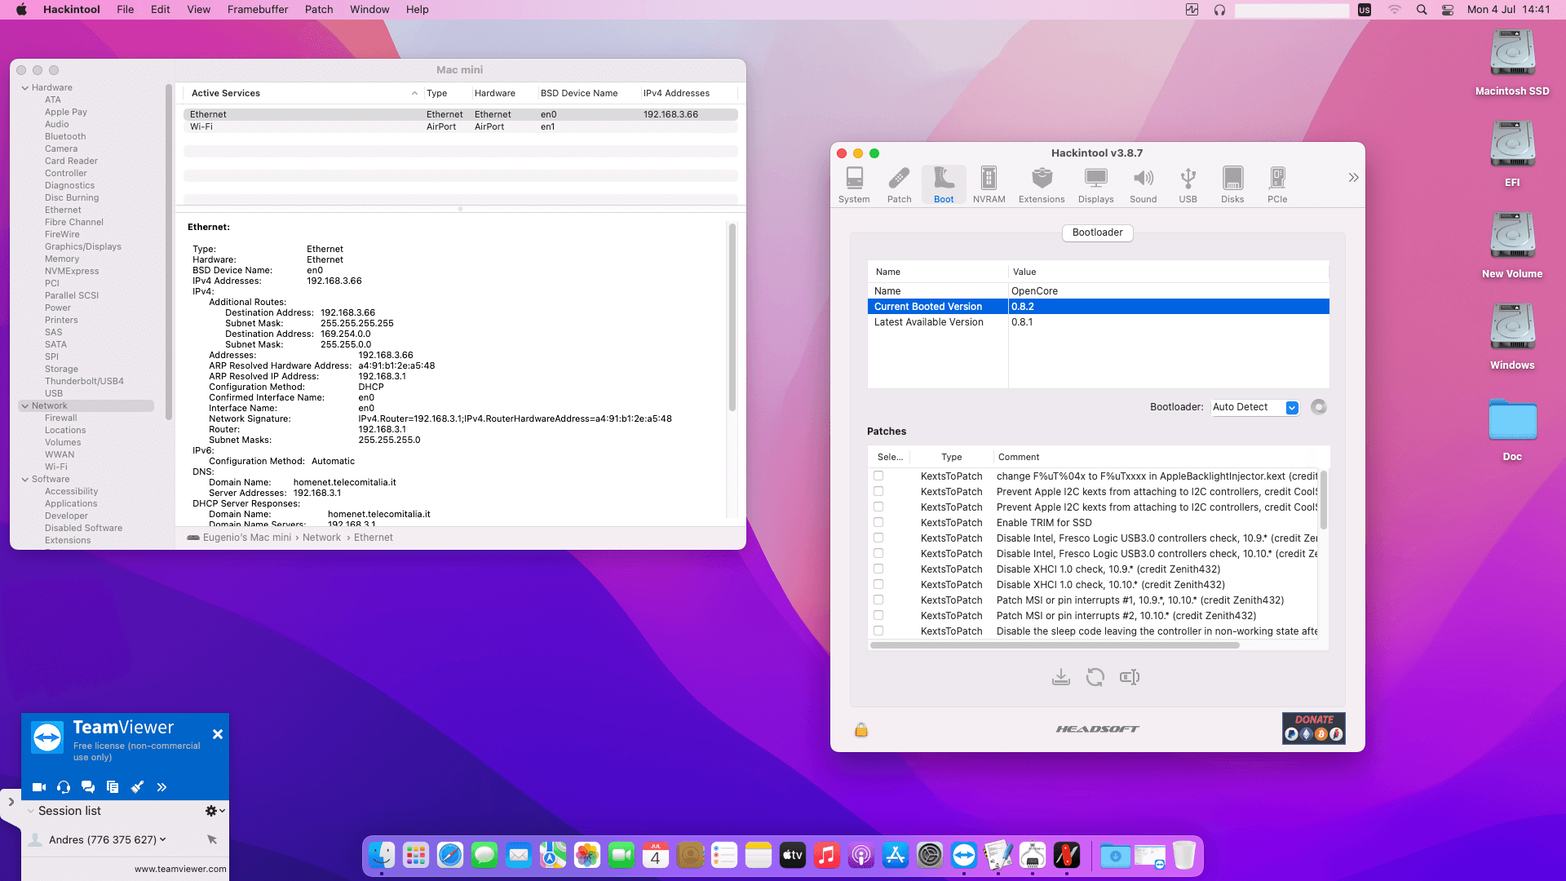Open the Doc folder on desktop

[1512, 429]
